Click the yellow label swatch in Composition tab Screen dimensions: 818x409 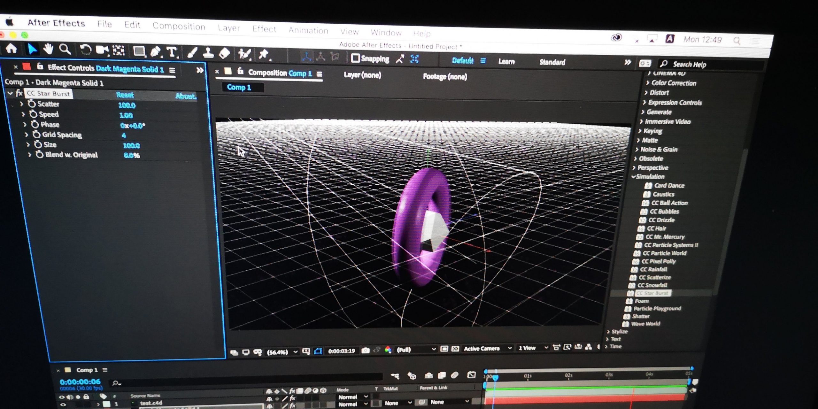pos(228,71)
